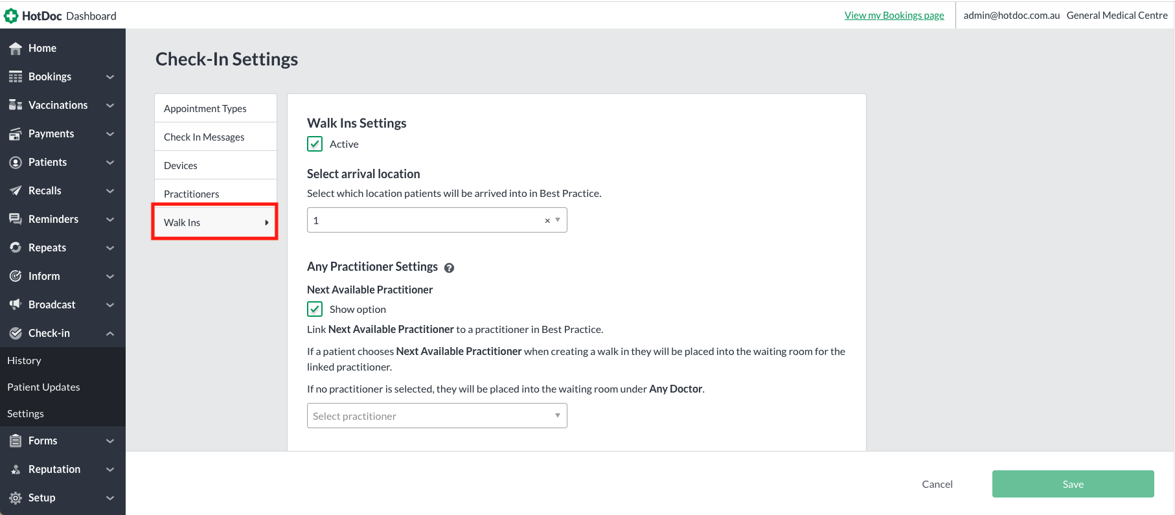The image size is (1175, 515).
Task: Click the arrival location input field
Action: click(x=437, y=220)
